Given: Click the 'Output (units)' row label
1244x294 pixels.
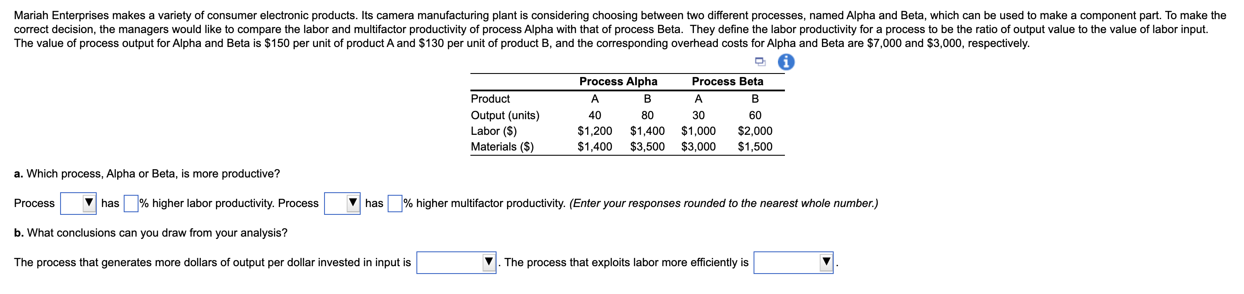Looking at the screenshot, I should [x=505, y=115].
